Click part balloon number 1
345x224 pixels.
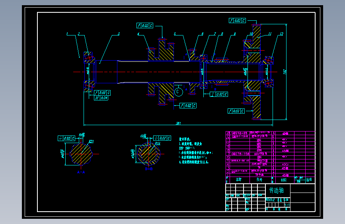click(x=67, y=34)
